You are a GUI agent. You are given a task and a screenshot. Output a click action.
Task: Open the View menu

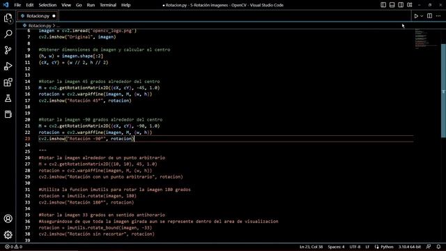[x=66, y=5]
